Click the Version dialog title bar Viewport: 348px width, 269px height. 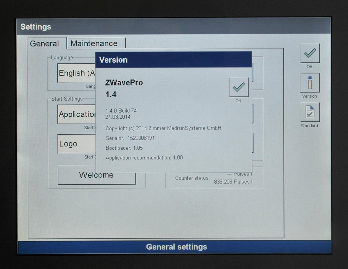point(173,60)
